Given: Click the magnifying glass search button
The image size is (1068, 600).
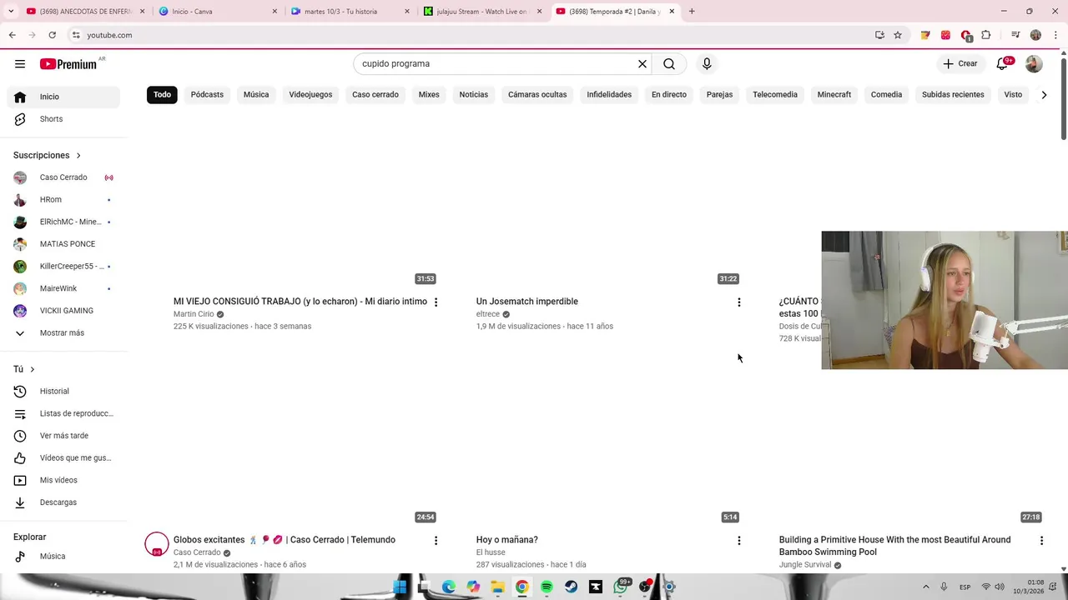Looking at the screenshot, I should [x=669, y=64].
